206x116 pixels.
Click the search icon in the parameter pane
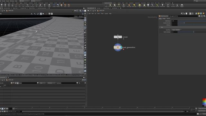point(204,16)
